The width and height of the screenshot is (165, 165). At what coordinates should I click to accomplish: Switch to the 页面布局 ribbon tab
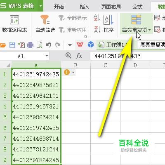tap(111, 7)
